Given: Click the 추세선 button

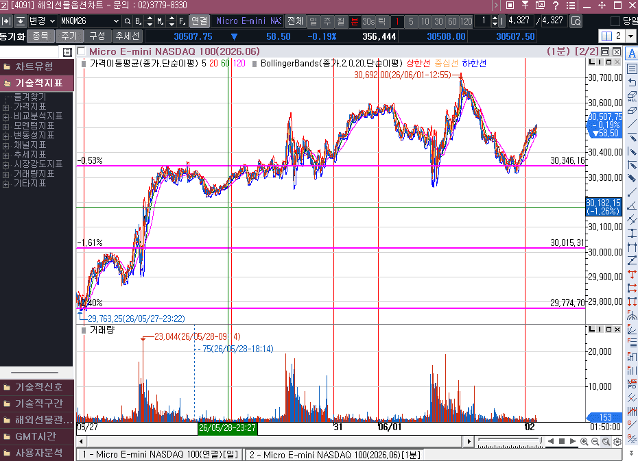Looking at the screenshot, I should pos(128,36).
